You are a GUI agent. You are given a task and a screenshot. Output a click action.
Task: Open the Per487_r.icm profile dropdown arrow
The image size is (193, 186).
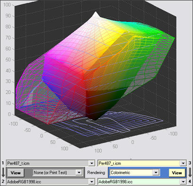[183, 163]
